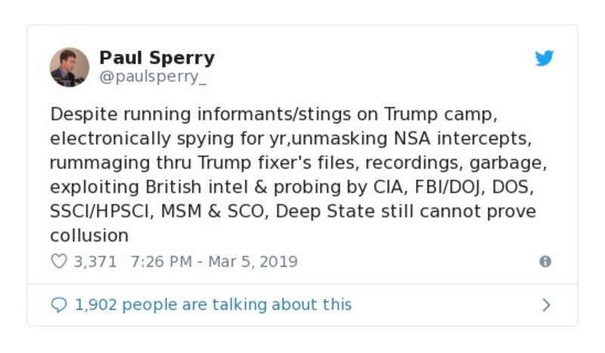Open Paul Sperry's profile photo
The width and height of the screenshot is (605, 353).
(70, 67)
